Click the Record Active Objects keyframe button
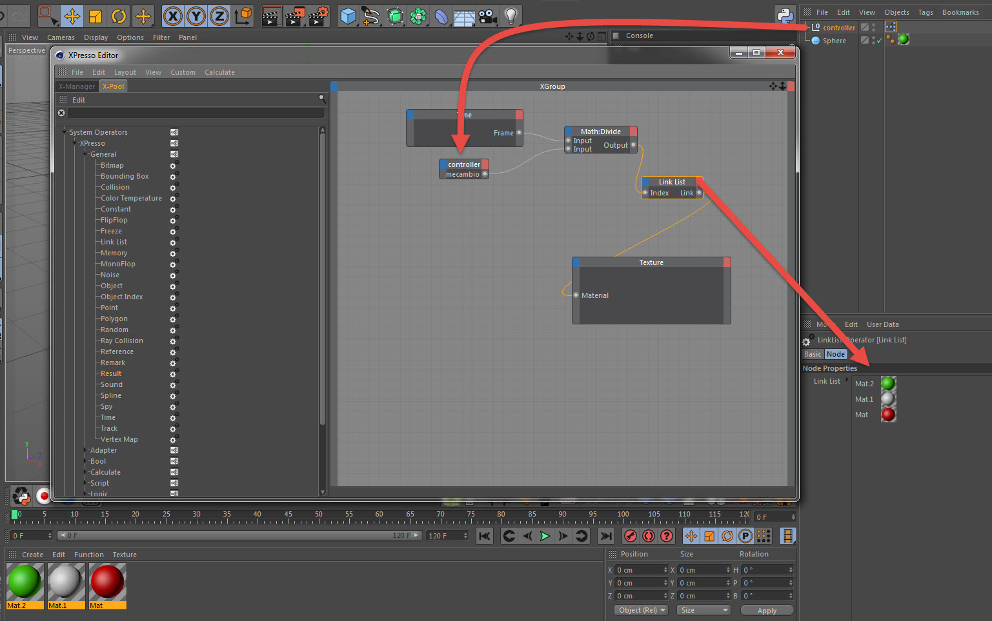 point(631,536)
